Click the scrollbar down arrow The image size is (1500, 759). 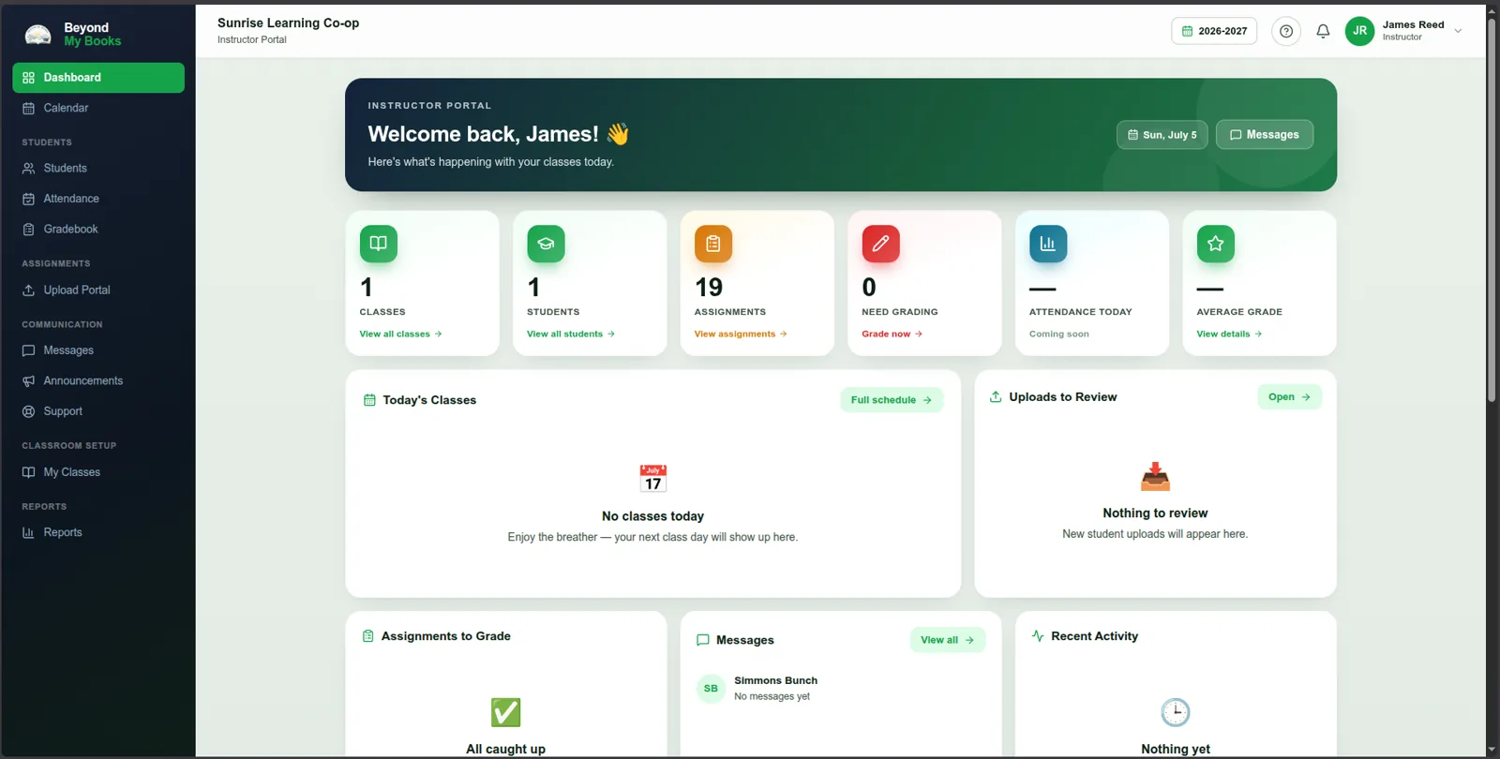coord(1492,751)
